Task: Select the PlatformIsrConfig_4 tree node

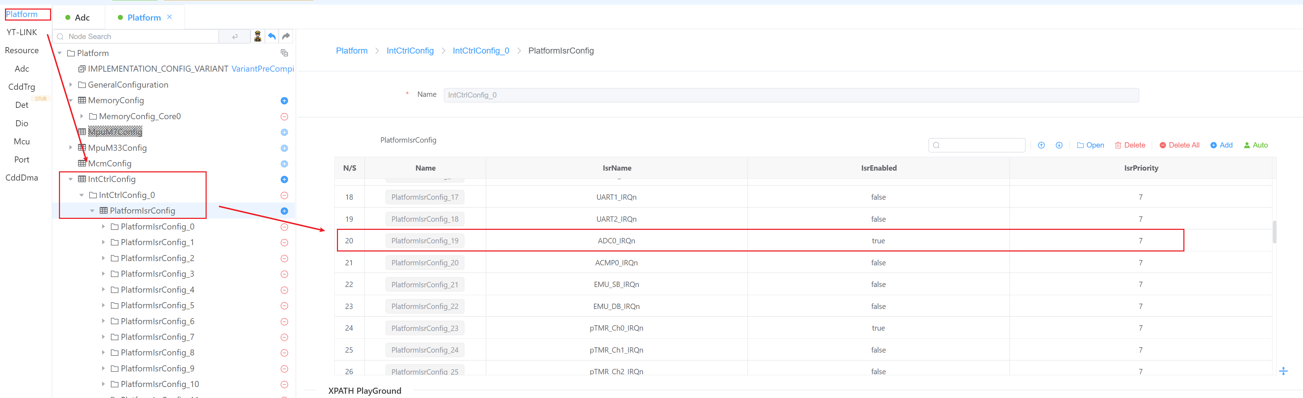Action: pyautogui.click(x=157, y=290)
